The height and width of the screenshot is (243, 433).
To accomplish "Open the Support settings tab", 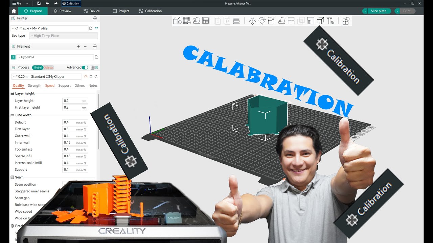I will [64, 86].
